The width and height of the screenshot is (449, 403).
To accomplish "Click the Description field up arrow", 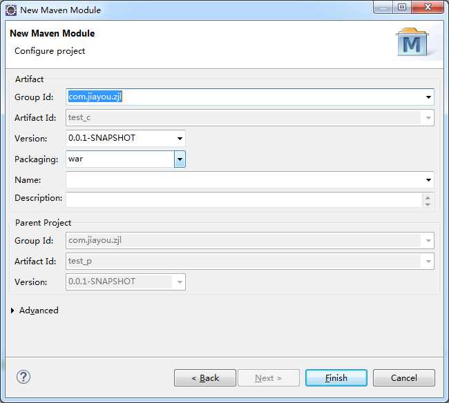I will (428, 197).
